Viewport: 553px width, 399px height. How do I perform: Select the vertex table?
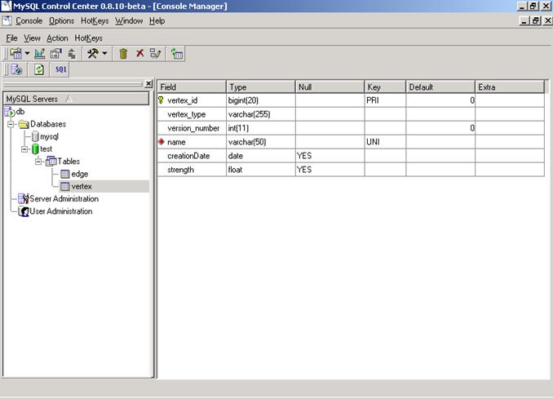[x=82, y=186]
